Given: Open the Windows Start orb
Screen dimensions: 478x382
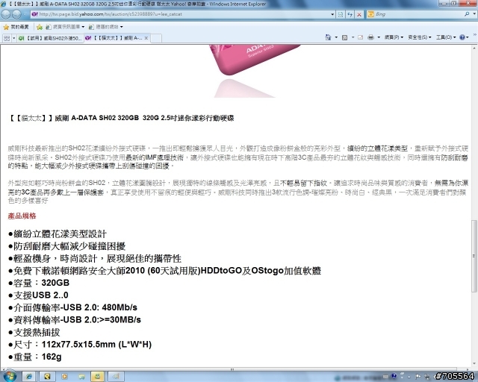Looking at the screenshot, I should point(10,376).
